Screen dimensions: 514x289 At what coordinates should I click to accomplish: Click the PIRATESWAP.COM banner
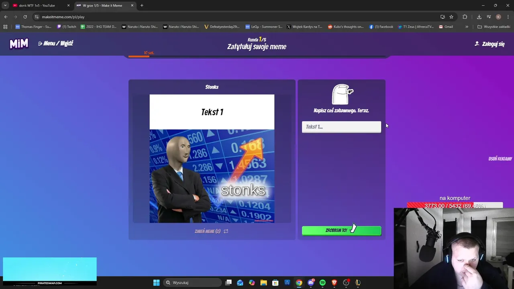pyautogui.click(x=50, y=271)
